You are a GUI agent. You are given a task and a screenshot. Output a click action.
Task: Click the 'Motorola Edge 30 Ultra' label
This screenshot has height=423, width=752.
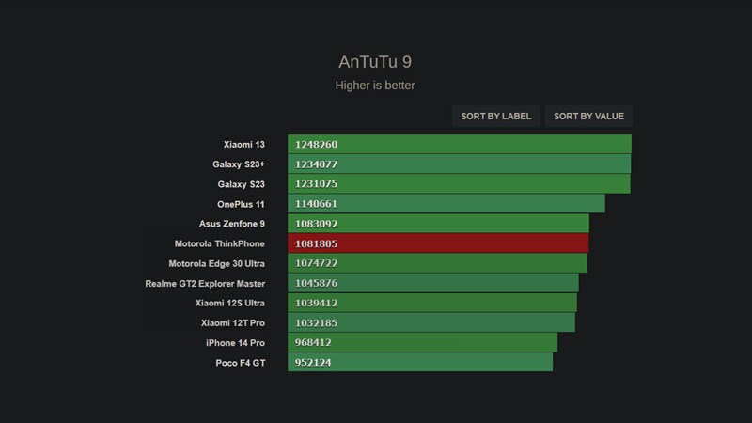217,264
